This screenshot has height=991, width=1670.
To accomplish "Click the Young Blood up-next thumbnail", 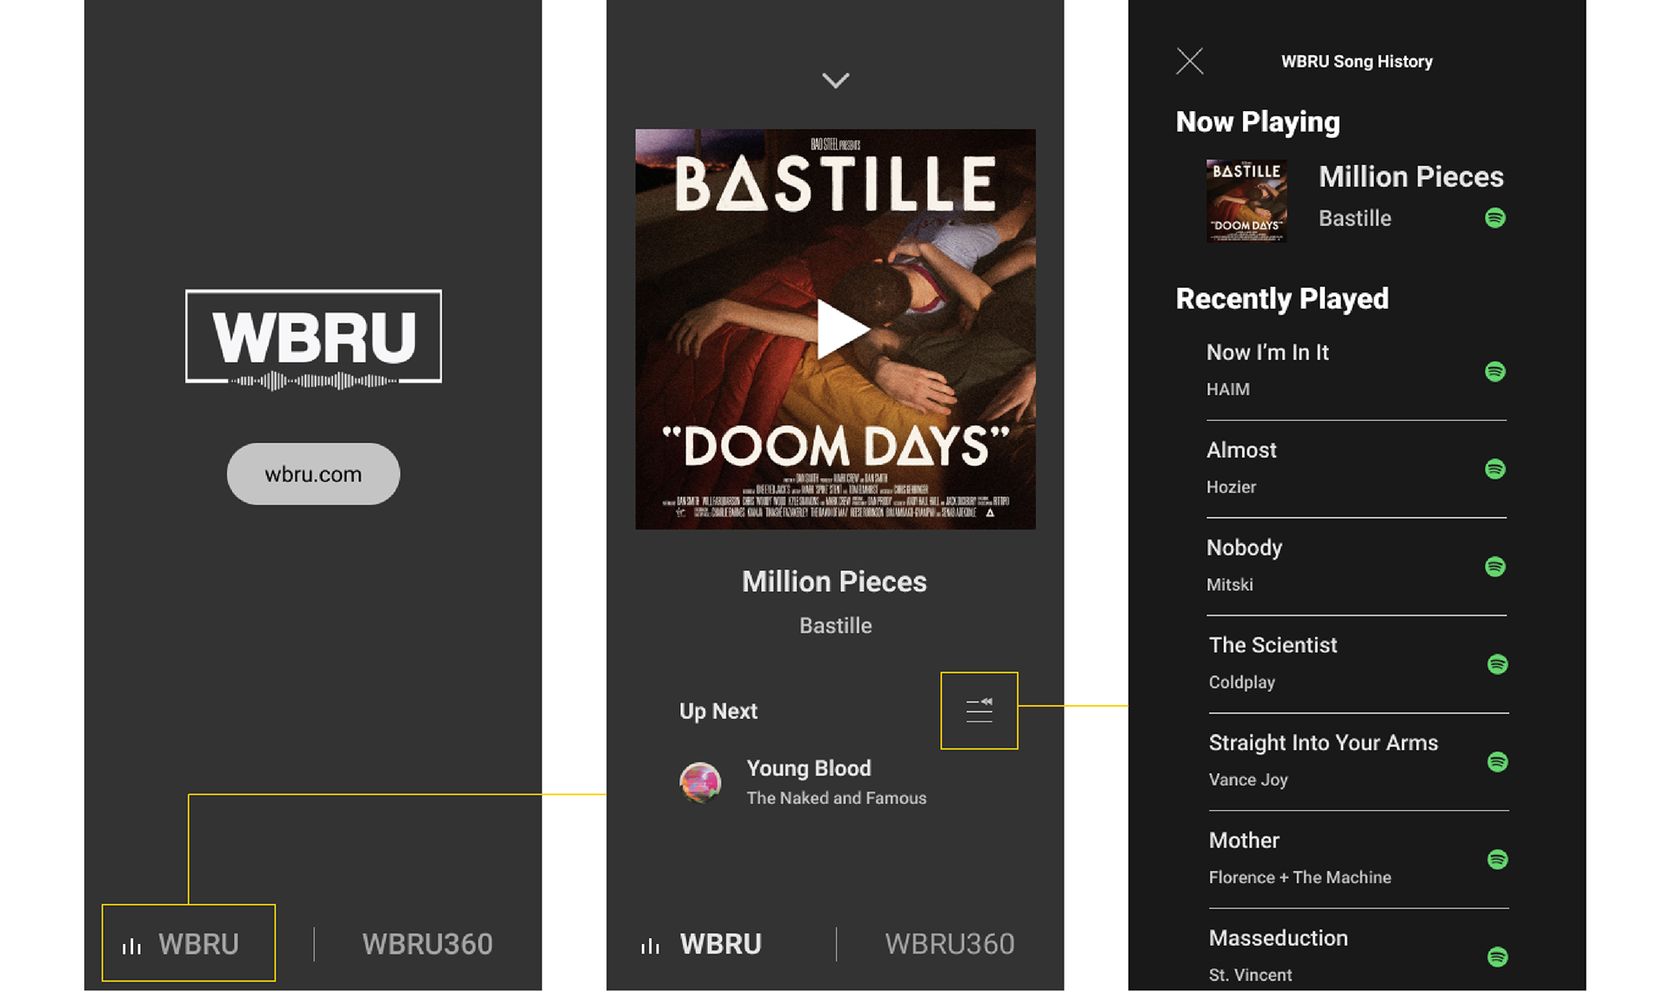I will (x=700, y=782).
